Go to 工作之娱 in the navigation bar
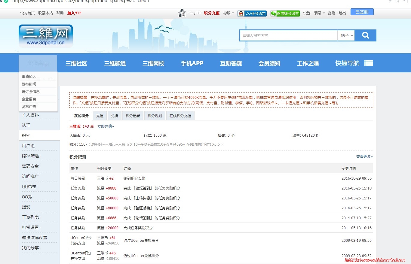411x264 pixels. 308,63
